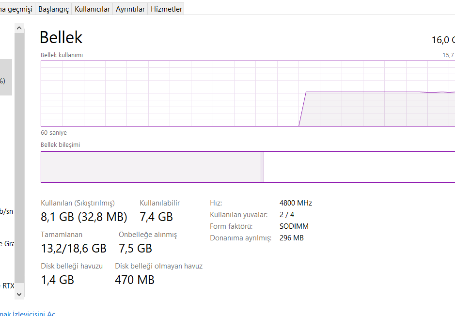
Task: Click the Bellek kullanımı usage graph
Action: [248, 93]
